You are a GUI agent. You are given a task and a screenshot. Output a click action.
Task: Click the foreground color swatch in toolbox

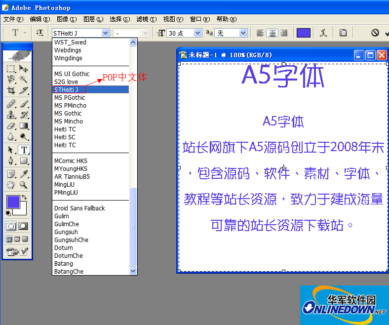click(13, 202)
